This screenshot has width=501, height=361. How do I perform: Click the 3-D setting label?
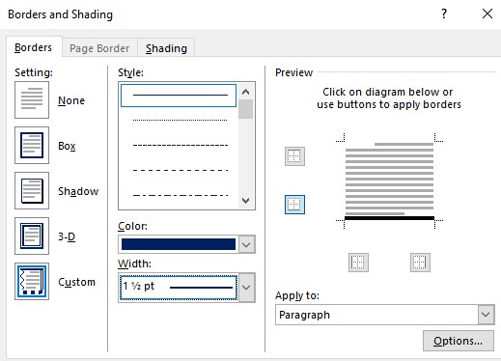(67, 236)
